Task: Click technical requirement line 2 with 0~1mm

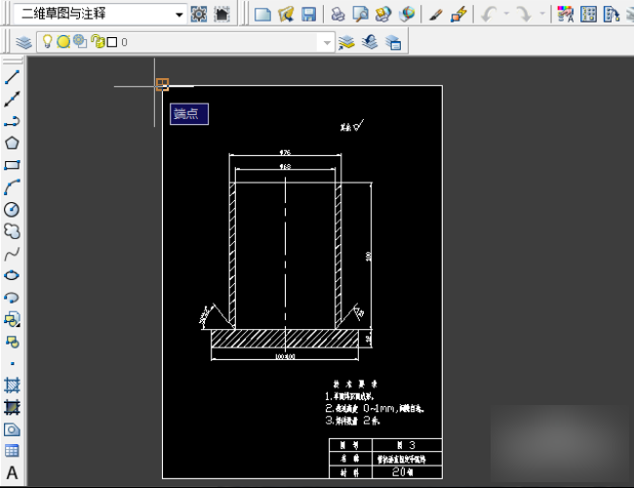Action: [x=375, y=408]
